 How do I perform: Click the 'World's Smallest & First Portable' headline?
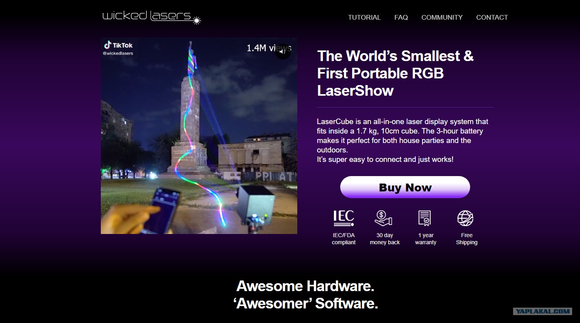coord(395,73)
